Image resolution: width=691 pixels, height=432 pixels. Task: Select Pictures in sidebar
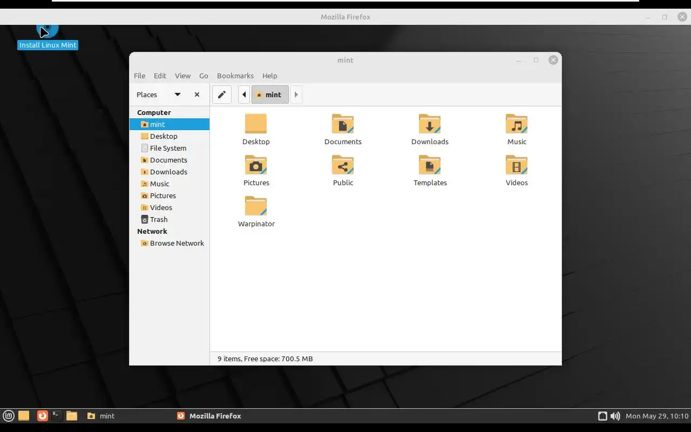pos(170,195)
